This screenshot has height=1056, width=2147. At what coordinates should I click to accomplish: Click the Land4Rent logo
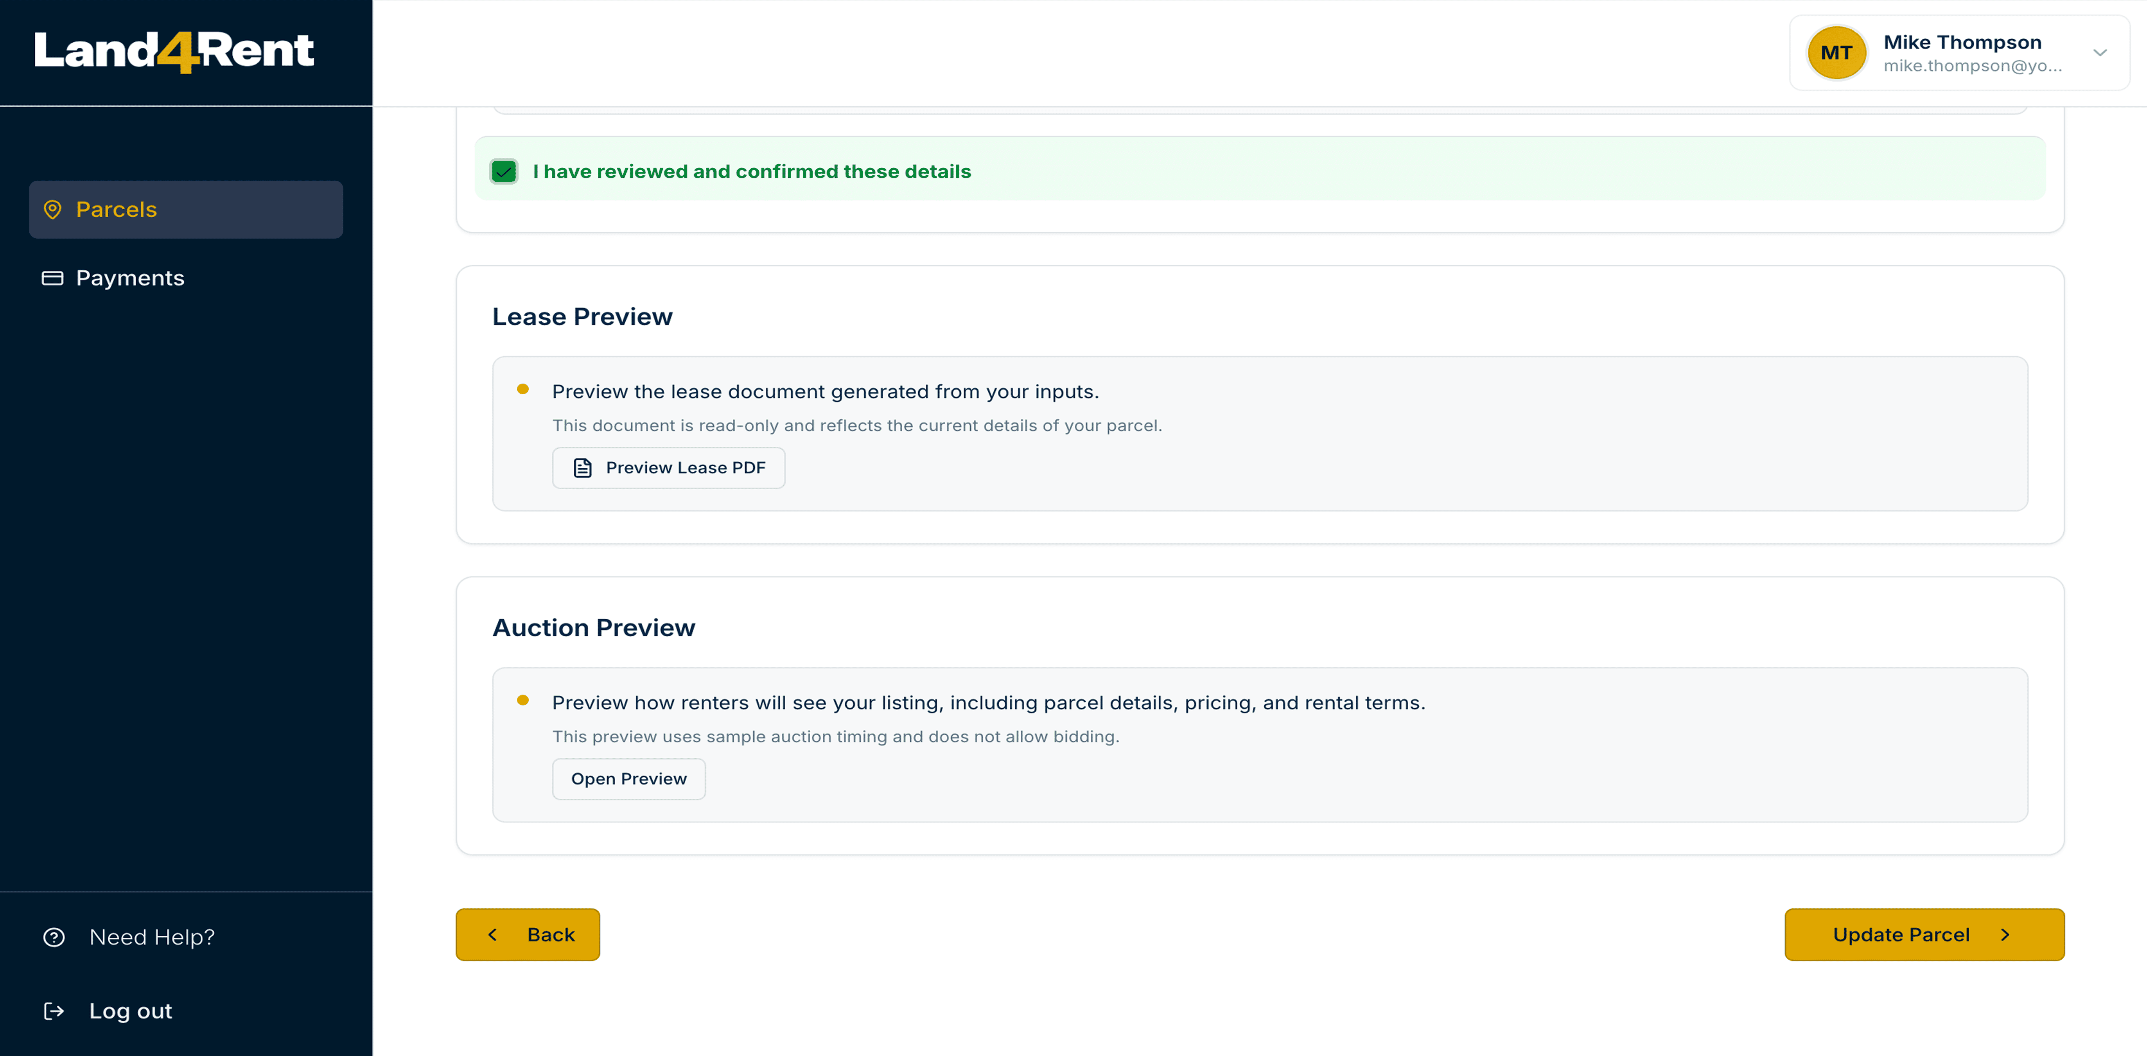point(174,51)
